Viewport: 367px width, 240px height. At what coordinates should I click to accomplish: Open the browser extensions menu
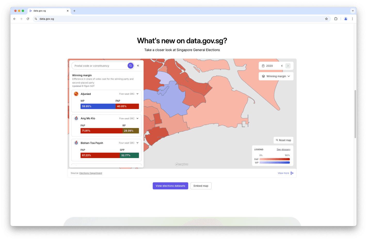(336, 19)
